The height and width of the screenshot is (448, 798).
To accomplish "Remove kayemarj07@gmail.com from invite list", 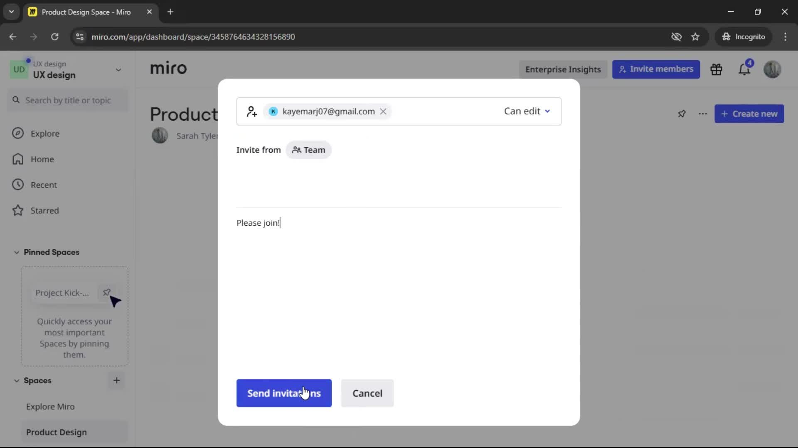I will click(383, 111).
